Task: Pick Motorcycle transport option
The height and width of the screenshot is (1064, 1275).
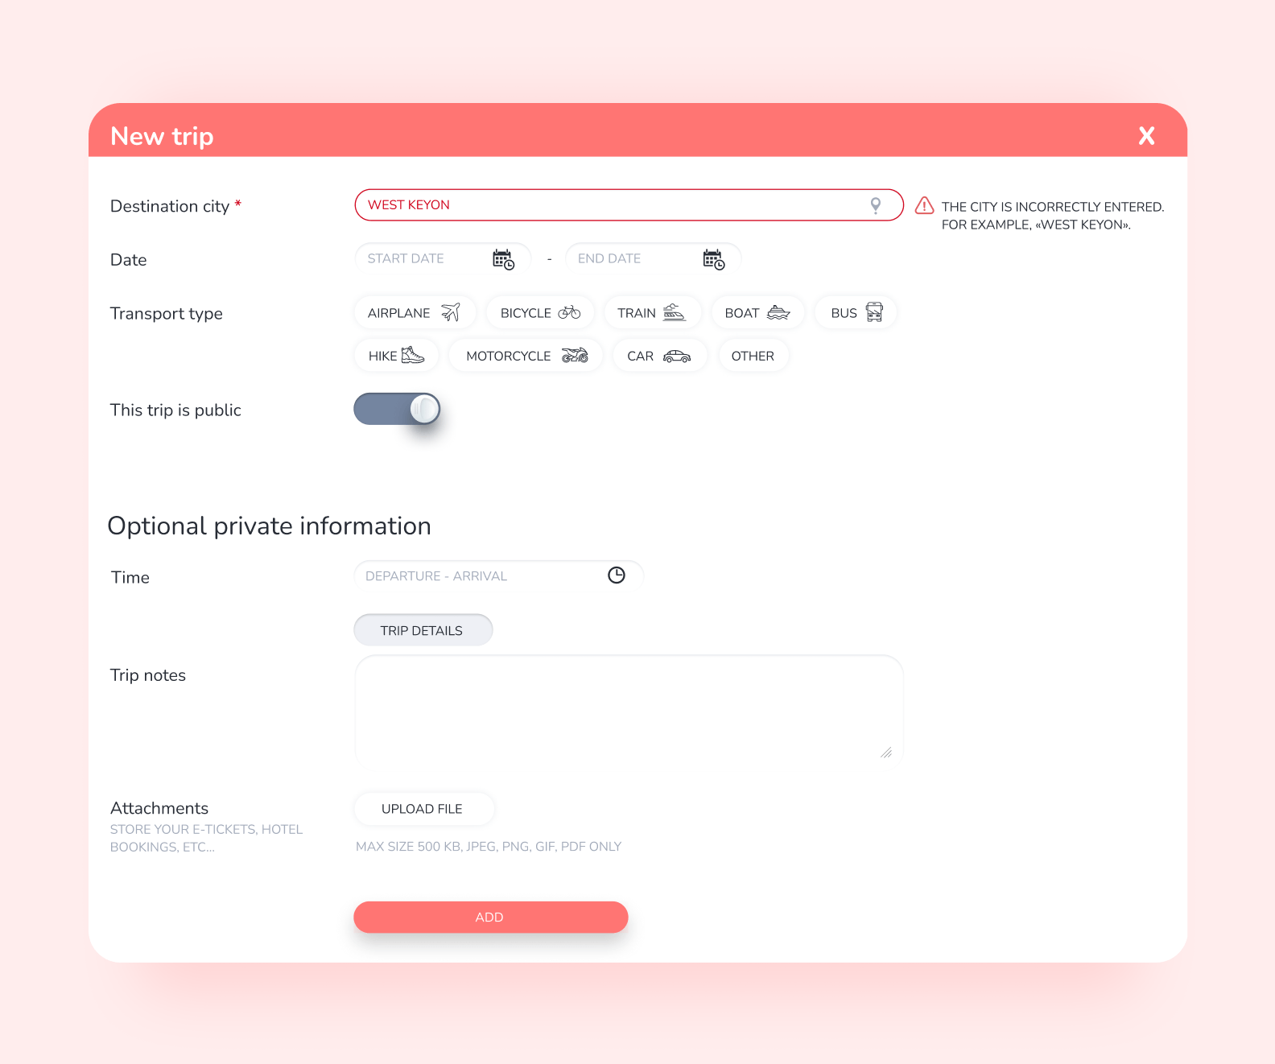Action: tap(526, 356)
